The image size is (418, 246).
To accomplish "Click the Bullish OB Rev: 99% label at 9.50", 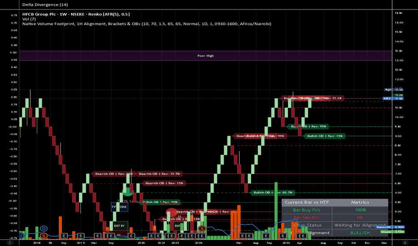I will coord(308,127).
